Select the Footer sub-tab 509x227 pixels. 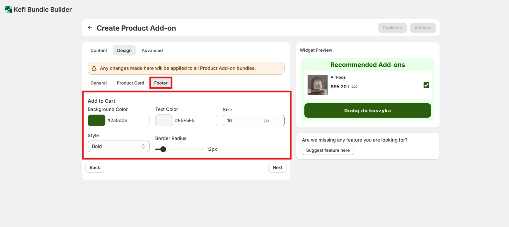click(x=161, y=83)
